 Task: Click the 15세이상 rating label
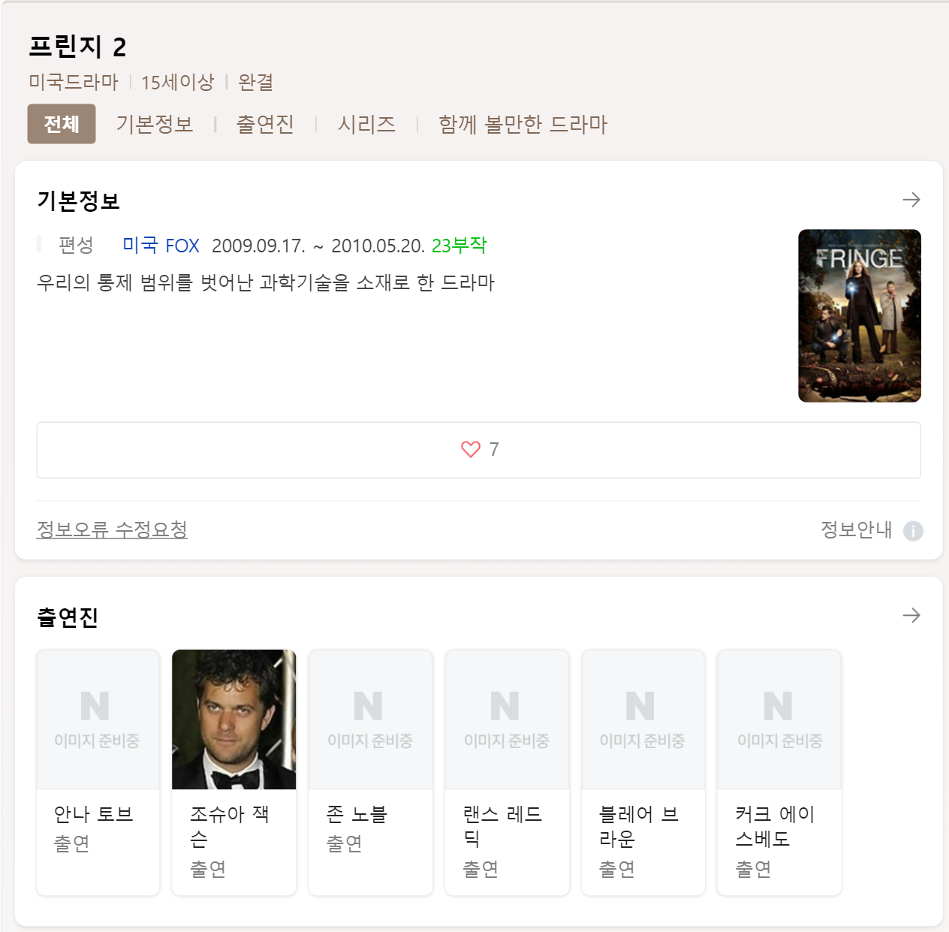click(178, 82)
